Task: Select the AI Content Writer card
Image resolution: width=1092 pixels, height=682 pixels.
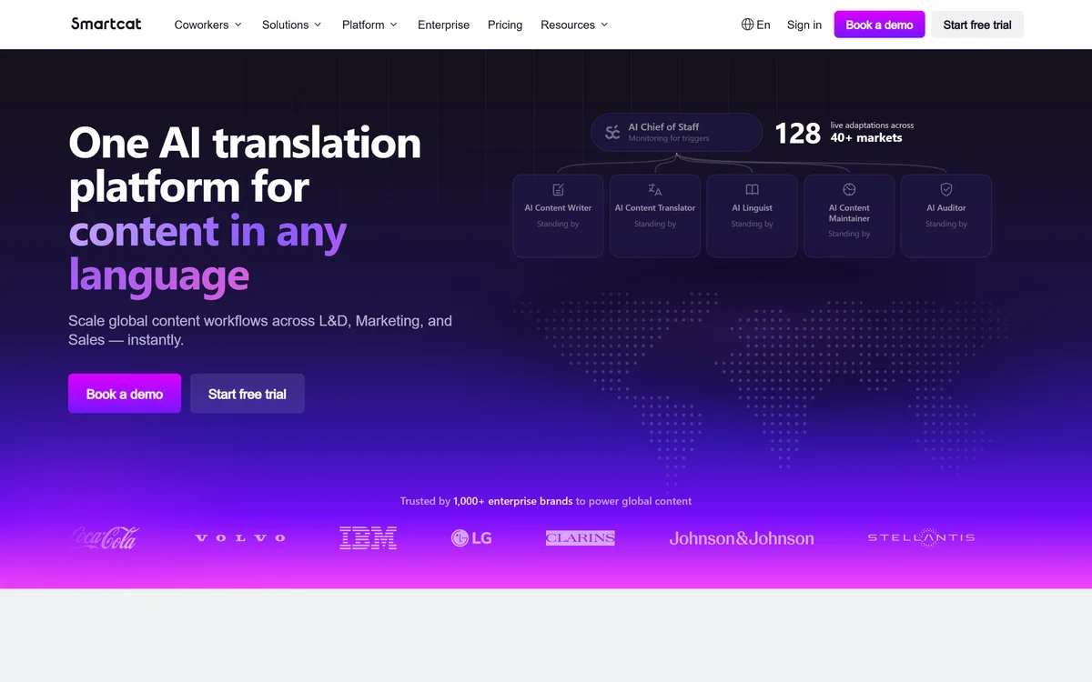Action: click(558, 216)
